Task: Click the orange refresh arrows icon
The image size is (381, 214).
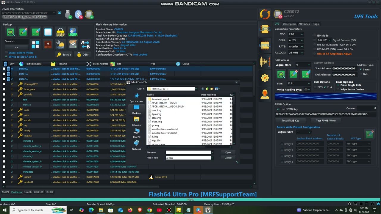Action: coord(265,14)
